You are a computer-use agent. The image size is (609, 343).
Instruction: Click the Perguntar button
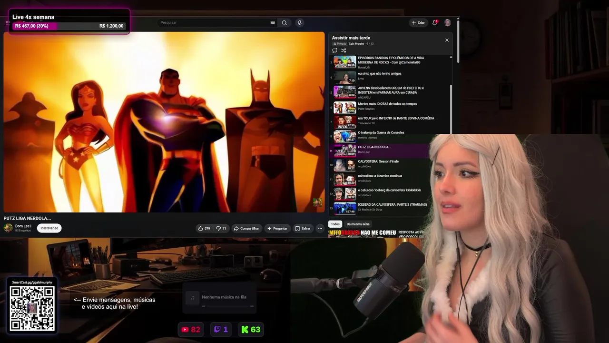277,228
